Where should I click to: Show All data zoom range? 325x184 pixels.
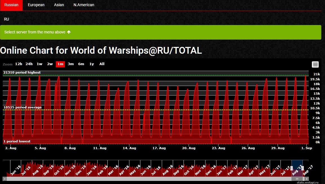102,64
